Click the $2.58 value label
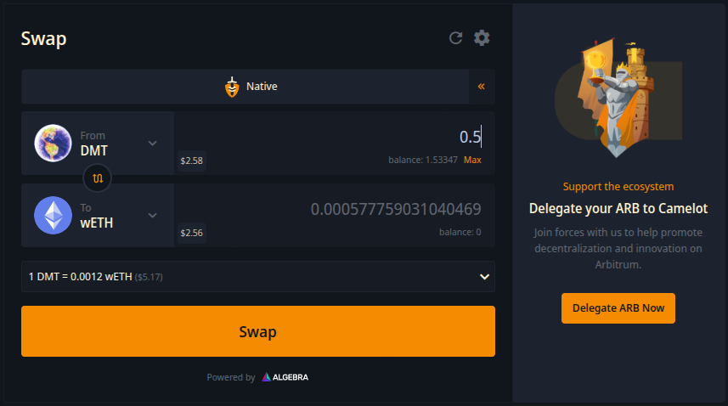Image resolution: width=728 pixels, height=406 pixels. pyautogui.click(x=192, y=161)
